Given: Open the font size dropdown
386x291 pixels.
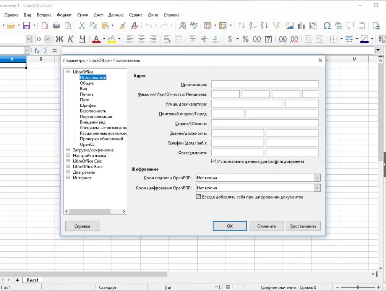Looking at the screenshot, I should 47,39.
